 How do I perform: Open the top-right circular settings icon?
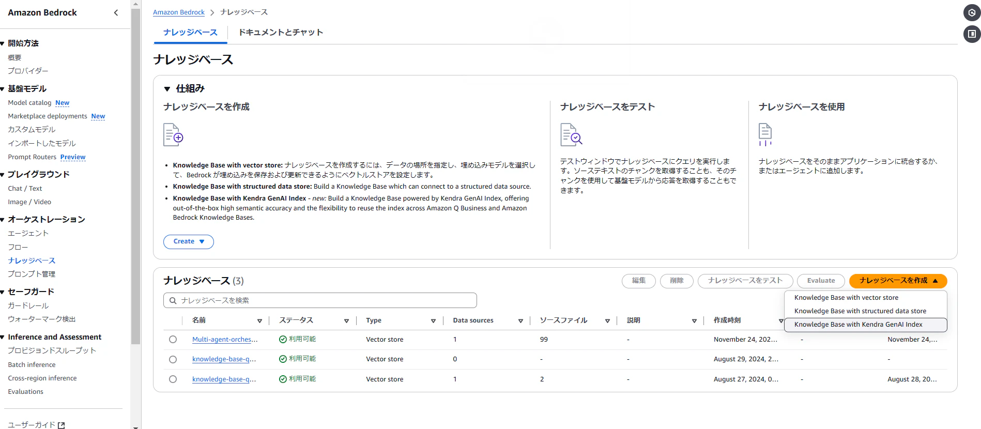pyautogui.click(x=972, y=12)
